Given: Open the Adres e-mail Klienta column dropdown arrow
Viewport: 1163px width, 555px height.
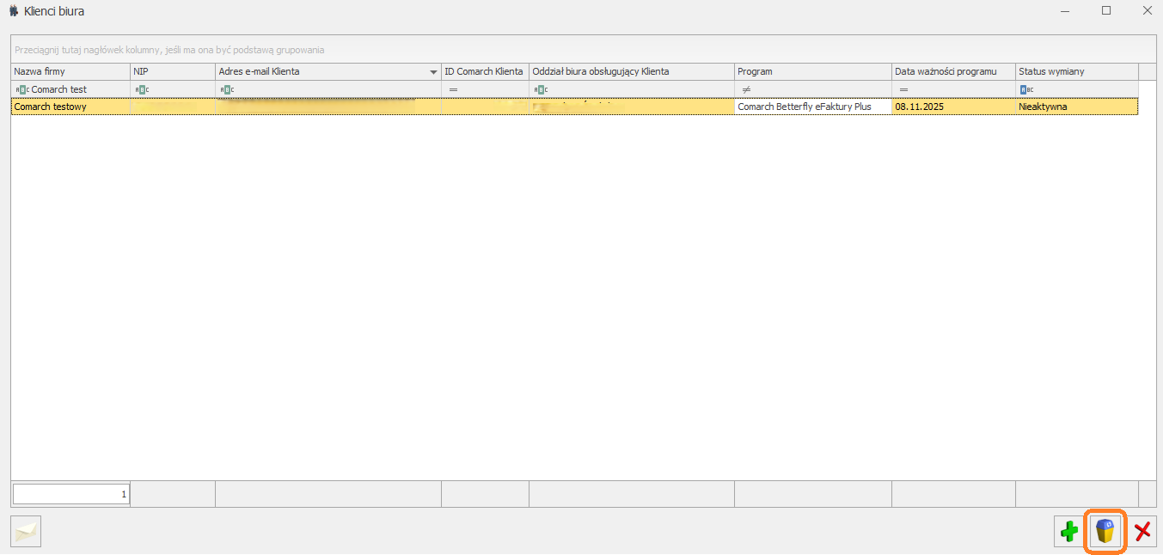Looking at the screenshot, I should [x=433, y=72].
